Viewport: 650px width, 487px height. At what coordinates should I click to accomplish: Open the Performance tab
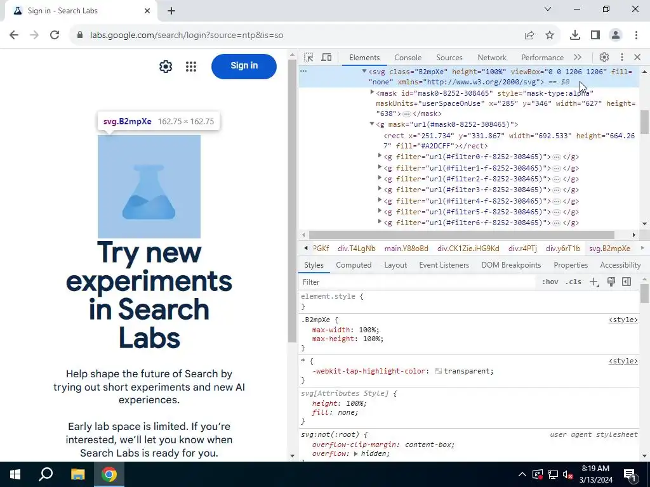point(542,58)
